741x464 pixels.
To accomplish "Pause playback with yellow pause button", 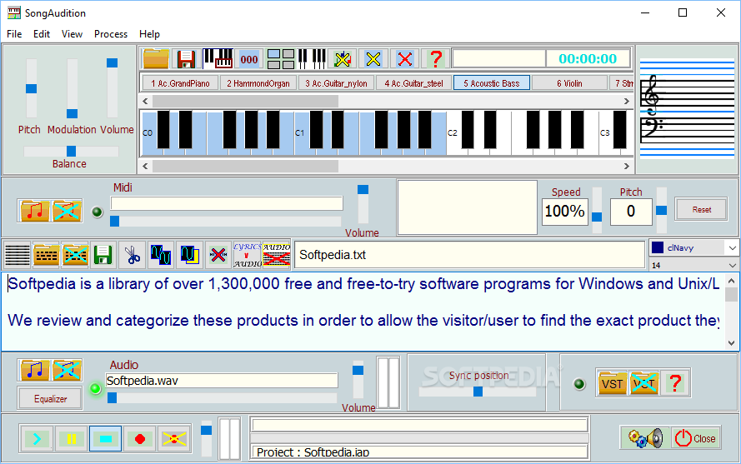I will (x=71, y=439).
